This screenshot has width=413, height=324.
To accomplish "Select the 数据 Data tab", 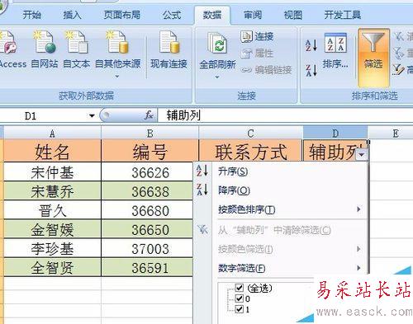I will pos(212,15).
